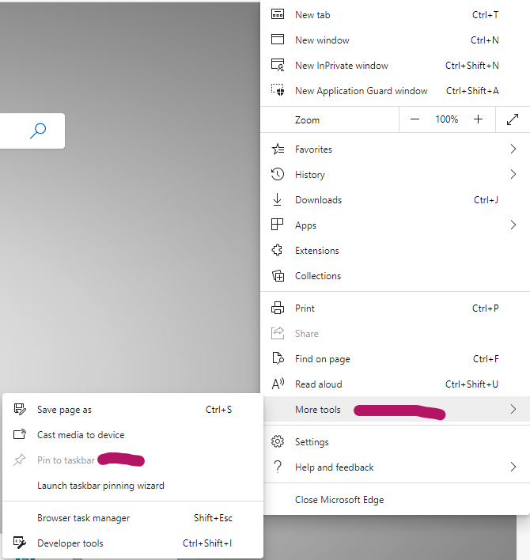Viewport: 530px width, 560px height.
Task: Zoom in with the plus button
Action: coord(478,119)
